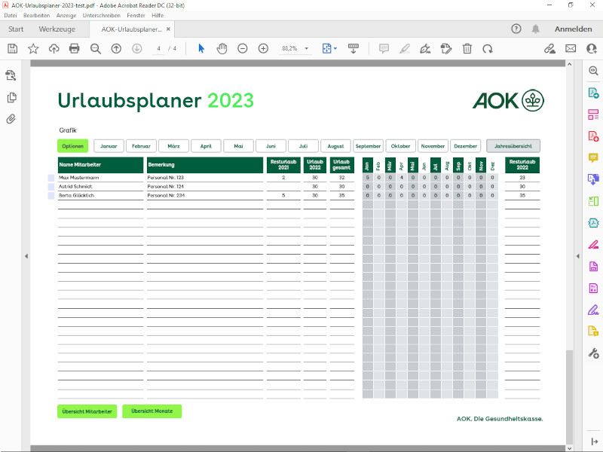Switch to the Werkzeuge tab
This screenshot has height=452, width=603.
[x=57, y=29]
